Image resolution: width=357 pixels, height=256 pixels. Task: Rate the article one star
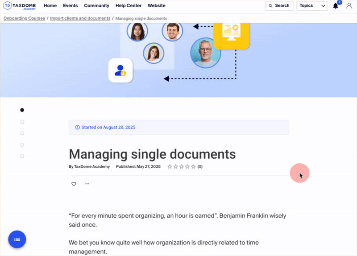(170, 167)
